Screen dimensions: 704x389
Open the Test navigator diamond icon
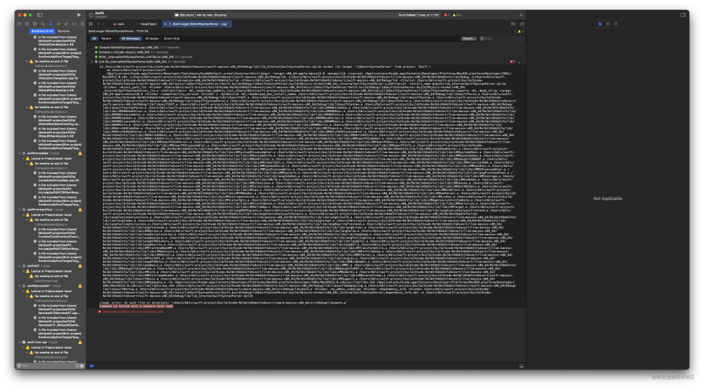tap(59, 23)
